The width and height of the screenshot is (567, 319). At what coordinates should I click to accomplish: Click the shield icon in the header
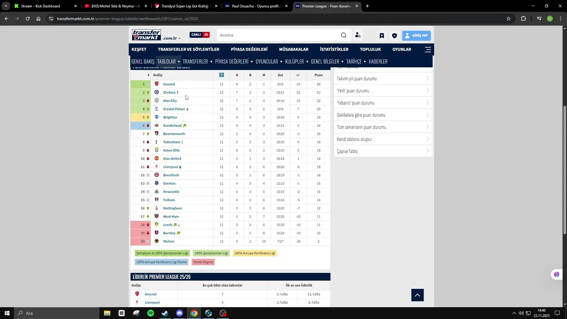[394, 35]
